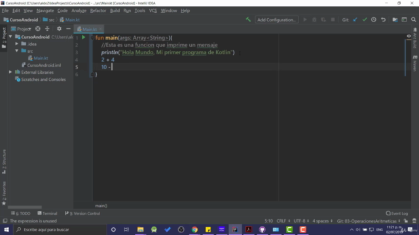
Task: Click cursor position 5:10 in status bar
Action: (x=268, y=221)
